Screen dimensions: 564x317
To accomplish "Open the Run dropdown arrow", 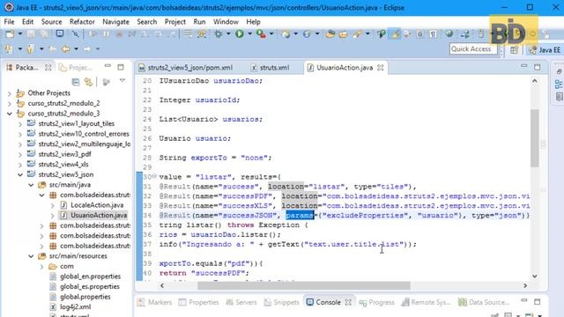I will [249, 33].
